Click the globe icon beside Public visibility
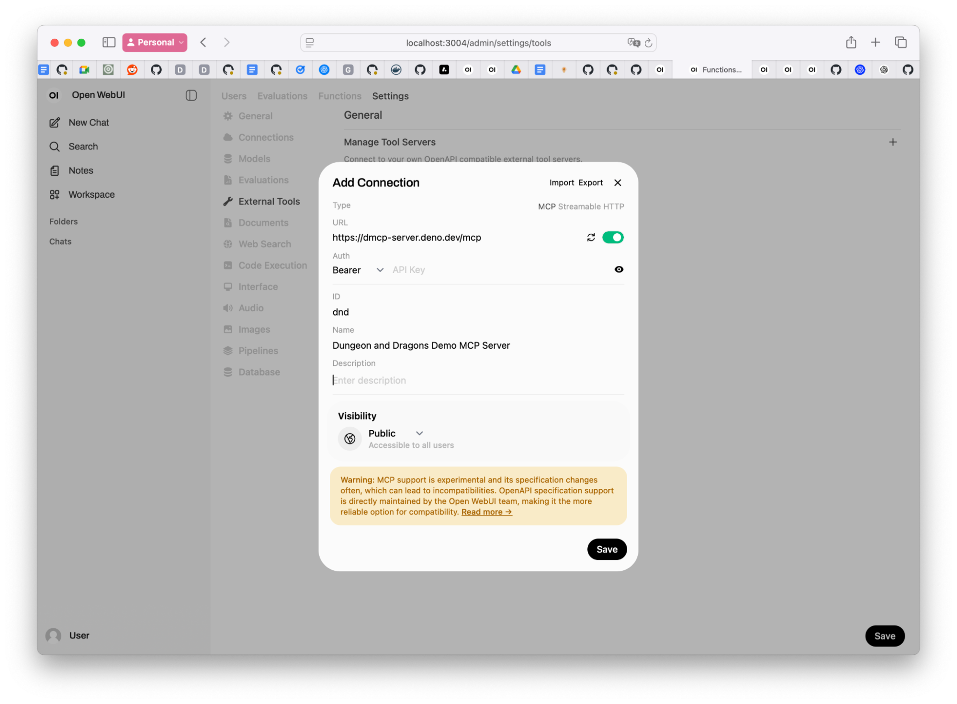Viewport: 957px width, 704px height. [x=350, y=438]
